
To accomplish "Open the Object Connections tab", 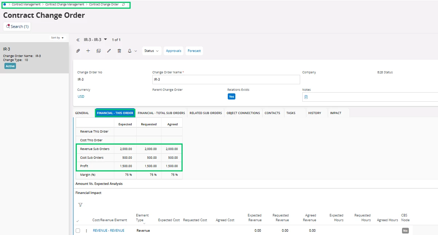I will (243, 113).
